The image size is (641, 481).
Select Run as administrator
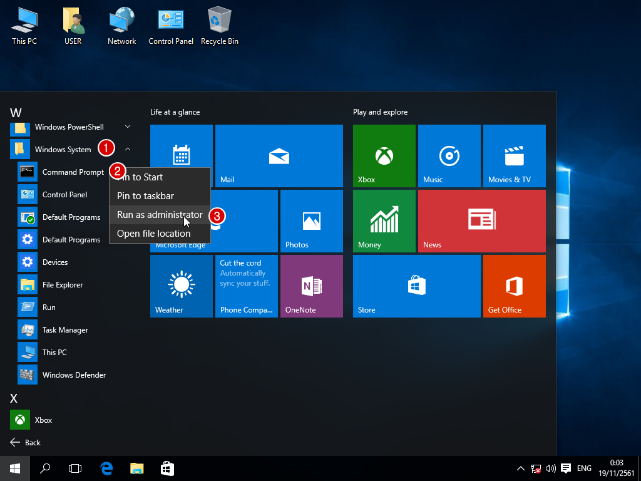[160, 215]
